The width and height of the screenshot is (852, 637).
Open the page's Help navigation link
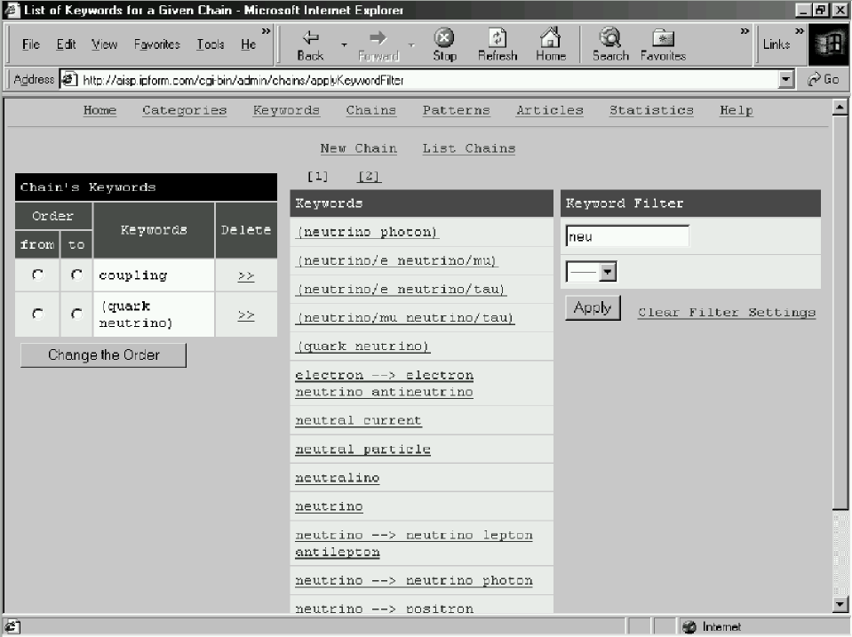pyautogui.click(x=737, y=110)
